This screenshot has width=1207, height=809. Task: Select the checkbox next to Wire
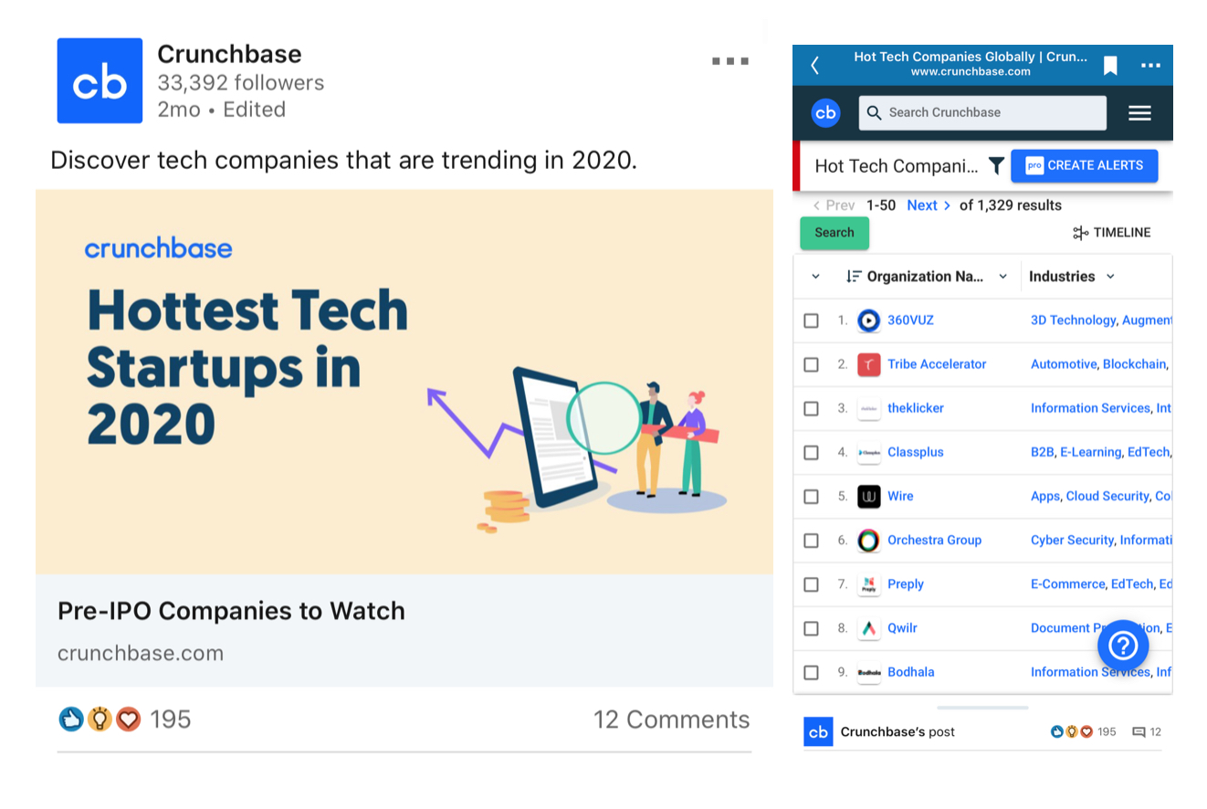[x=811, y=496]
